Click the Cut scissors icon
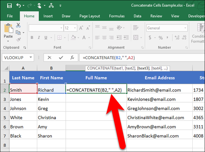The height and width of the screenshot is (152, 205). coord(18,25)
